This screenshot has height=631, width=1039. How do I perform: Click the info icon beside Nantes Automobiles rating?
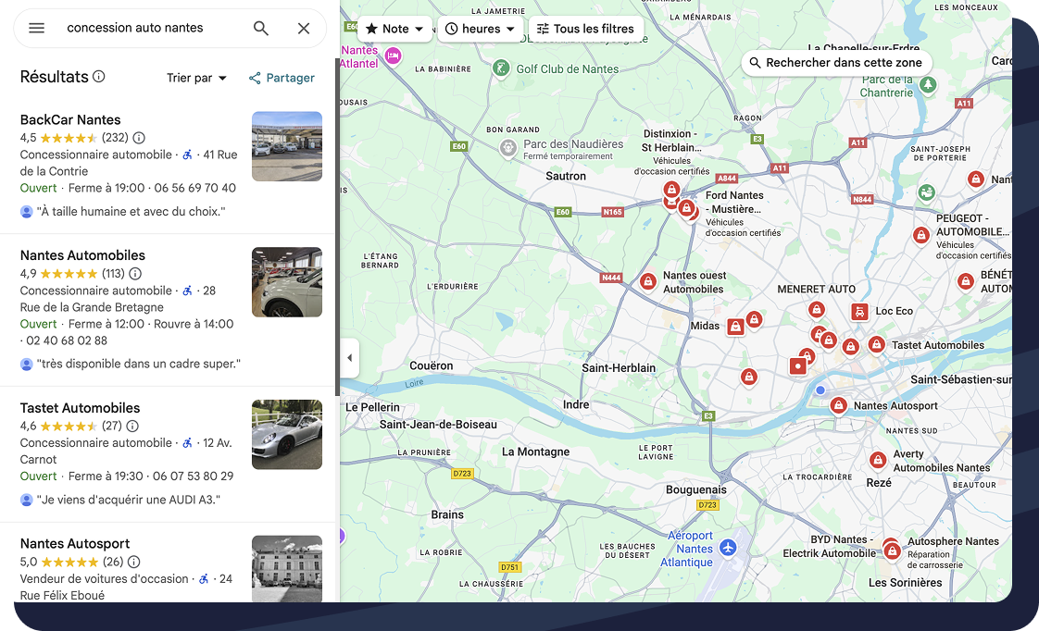(x=135, y=274)
